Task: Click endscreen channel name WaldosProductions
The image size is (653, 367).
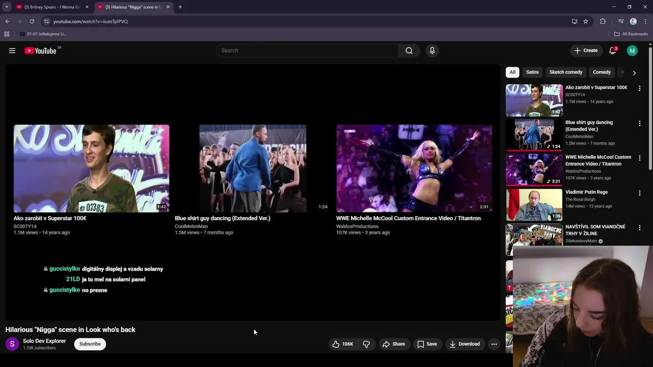Action: tap(357, 226)
